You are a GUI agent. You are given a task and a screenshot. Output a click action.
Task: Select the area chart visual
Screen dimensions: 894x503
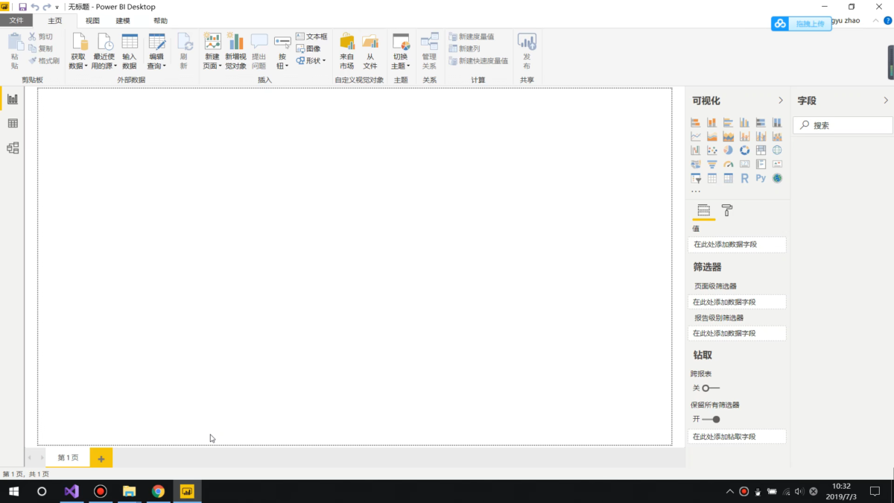tap(711, 136)
